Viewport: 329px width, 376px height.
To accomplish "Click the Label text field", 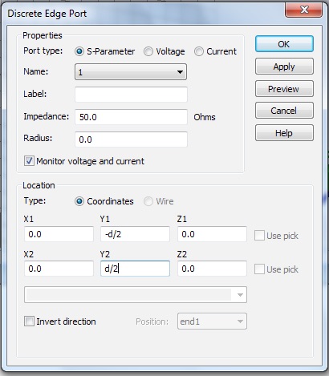I will (x=131, y=95).
